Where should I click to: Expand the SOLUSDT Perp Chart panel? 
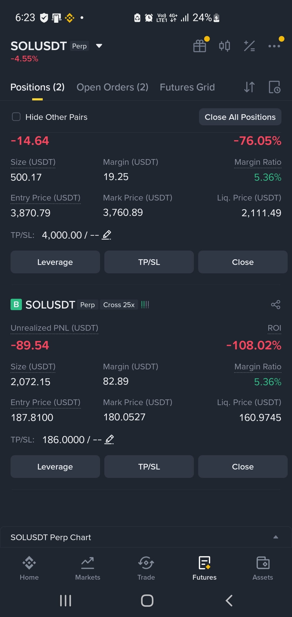(276, 537)
